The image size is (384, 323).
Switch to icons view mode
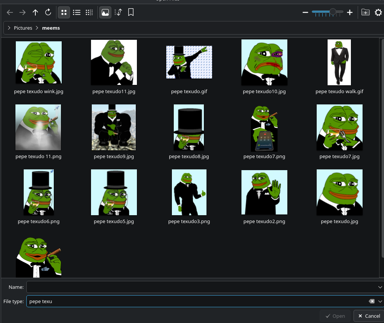pyautogui.click(x=64, y=12)
